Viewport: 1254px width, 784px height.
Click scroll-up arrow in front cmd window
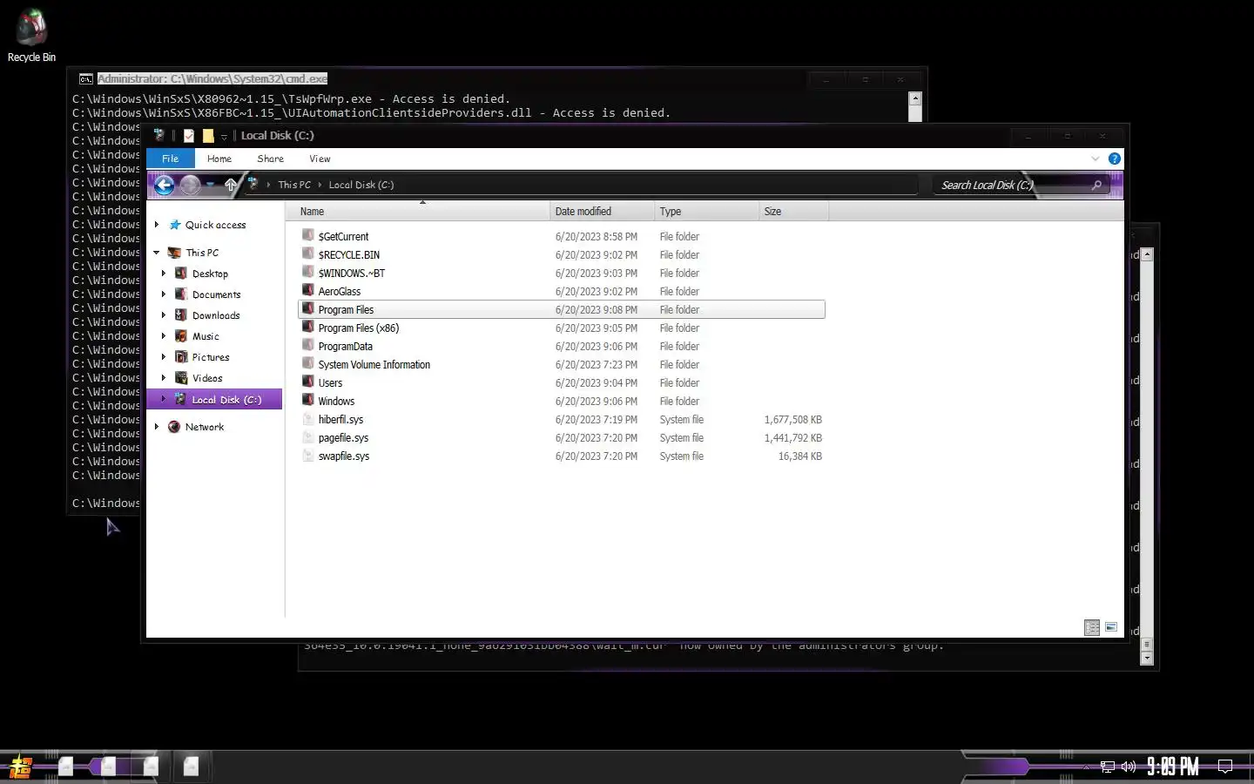tap(914, 98)
